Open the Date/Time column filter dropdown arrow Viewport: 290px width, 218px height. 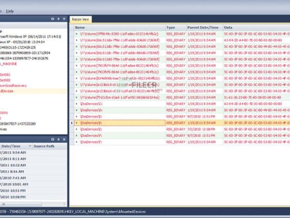(x=30, y=146)
